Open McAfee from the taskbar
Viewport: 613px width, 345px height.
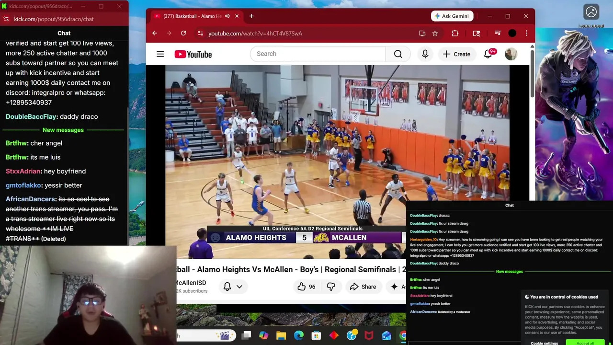[369, 335]
